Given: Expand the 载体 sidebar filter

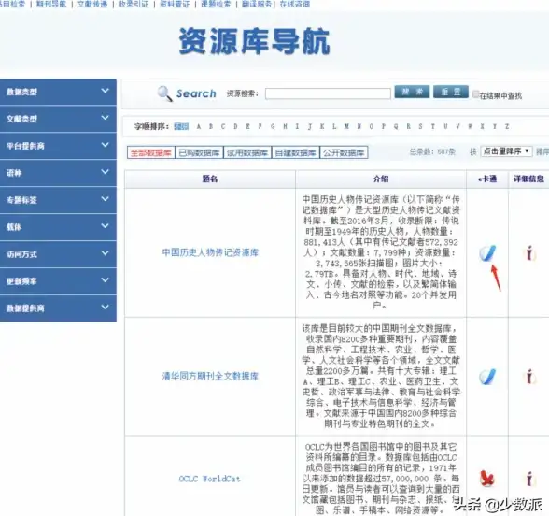Looking at the screenshot, I should (58, 227).
